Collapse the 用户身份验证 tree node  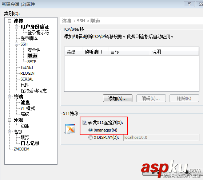[16, 27]
